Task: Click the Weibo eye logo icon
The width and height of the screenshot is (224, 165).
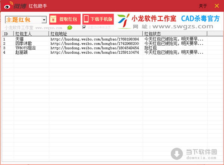Action: pos(8,6)
